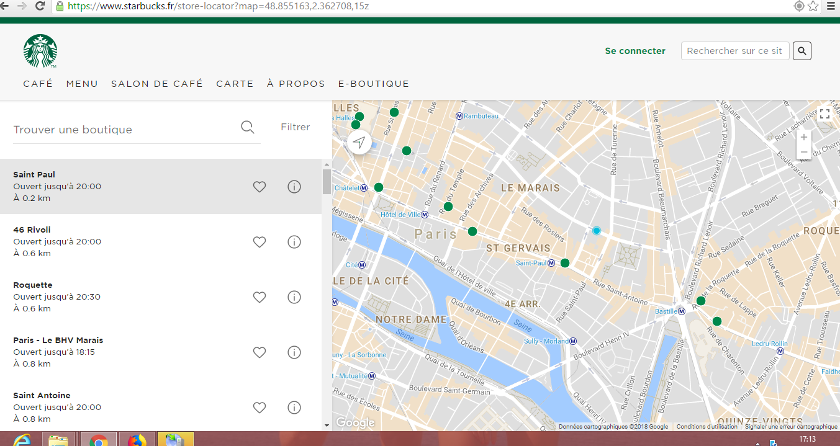
Task: Toggle full-screen map view
Action: (824, 114)
